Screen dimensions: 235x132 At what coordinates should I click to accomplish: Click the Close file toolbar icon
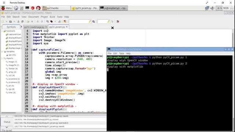coord(32,22)
